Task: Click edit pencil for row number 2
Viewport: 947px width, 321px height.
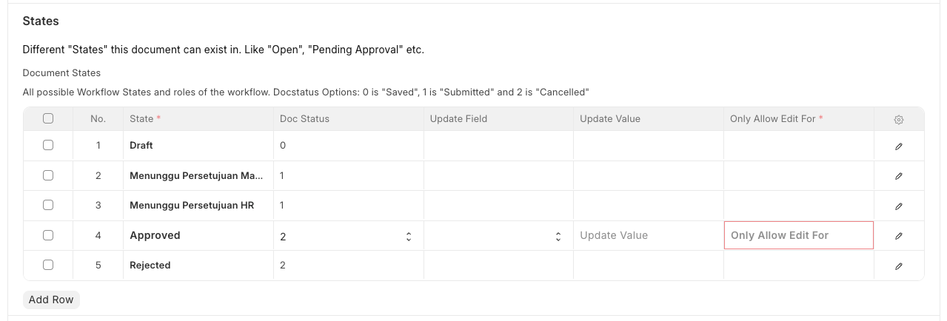Action: (899, 176)
